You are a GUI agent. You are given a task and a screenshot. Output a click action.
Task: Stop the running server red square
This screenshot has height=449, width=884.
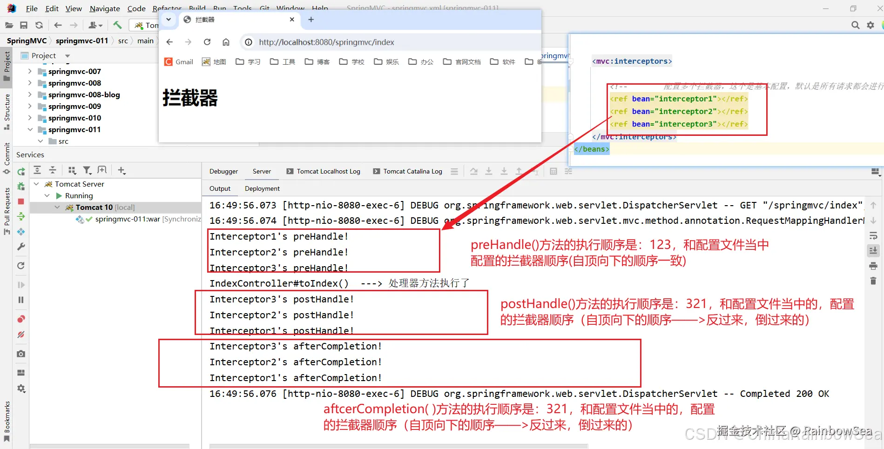(21, 201)
